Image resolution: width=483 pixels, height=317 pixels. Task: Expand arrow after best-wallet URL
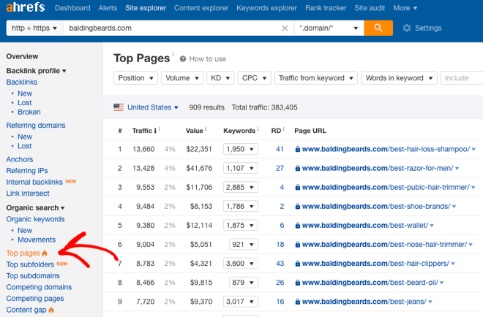(432, 226)
